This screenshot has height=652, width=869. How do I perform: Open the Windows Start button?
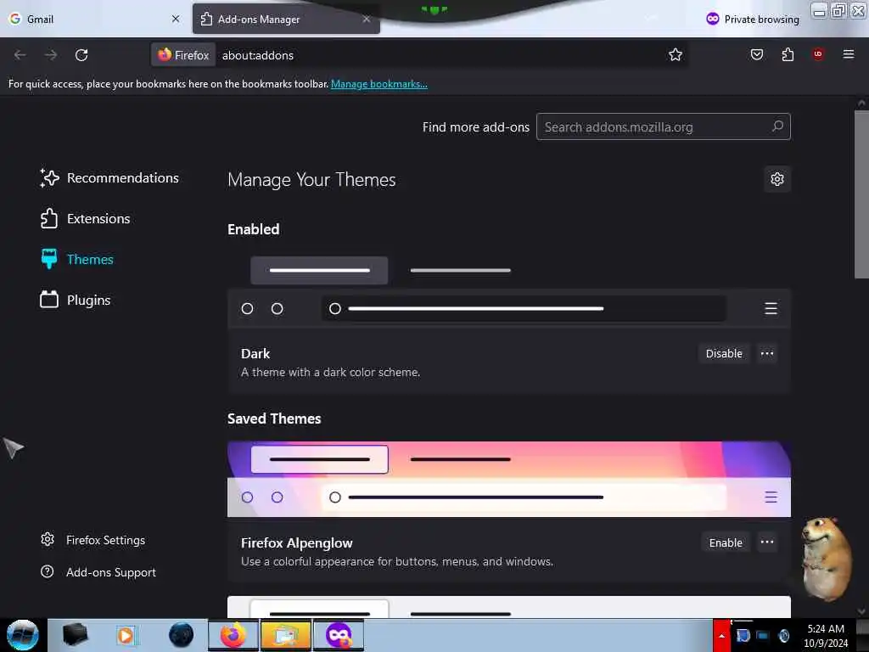22,635
